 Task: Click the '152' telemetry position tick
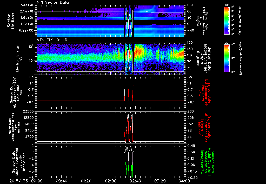click(x=190, y=124)
